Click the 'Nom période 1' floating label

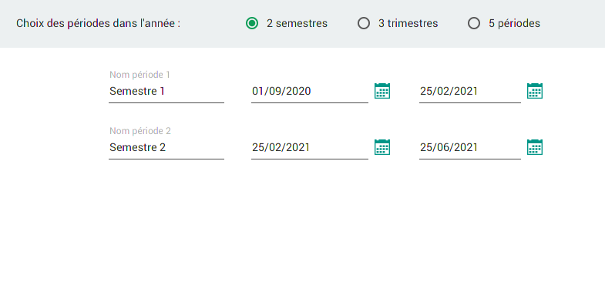(139, 75)
